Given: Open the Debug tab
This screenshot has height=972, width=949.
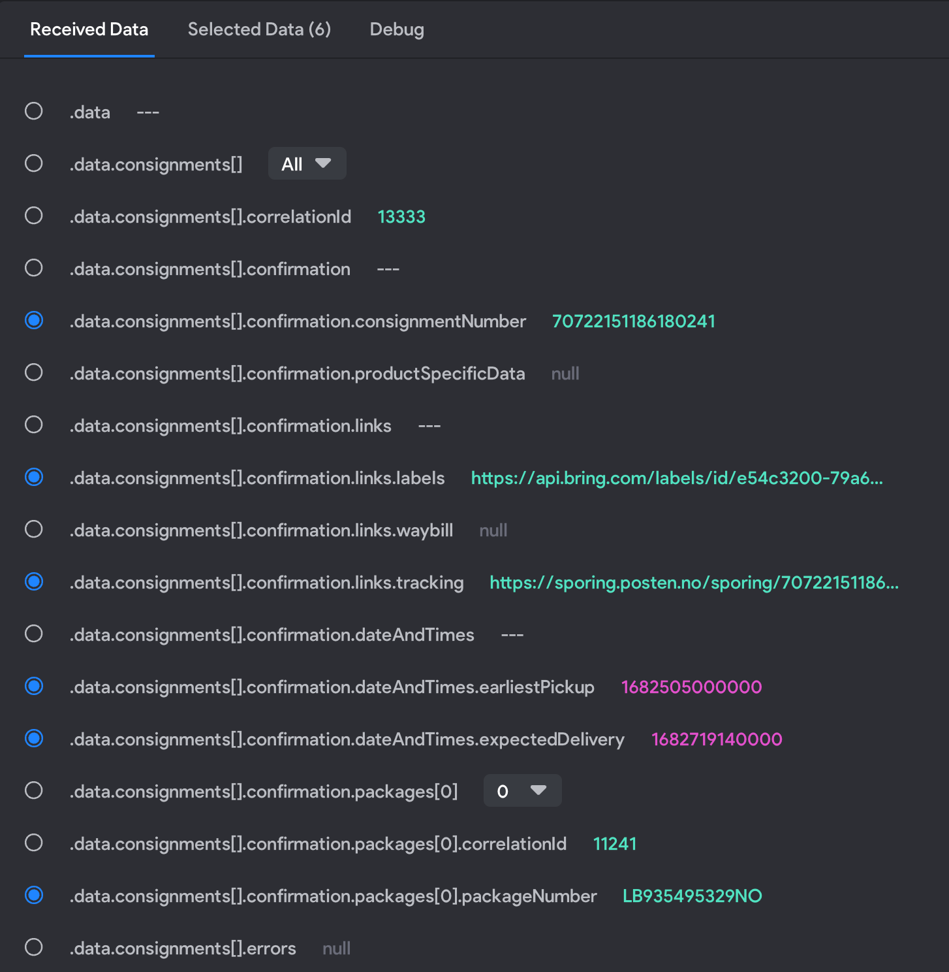Looking at the screenshot, I should point(397,29).
